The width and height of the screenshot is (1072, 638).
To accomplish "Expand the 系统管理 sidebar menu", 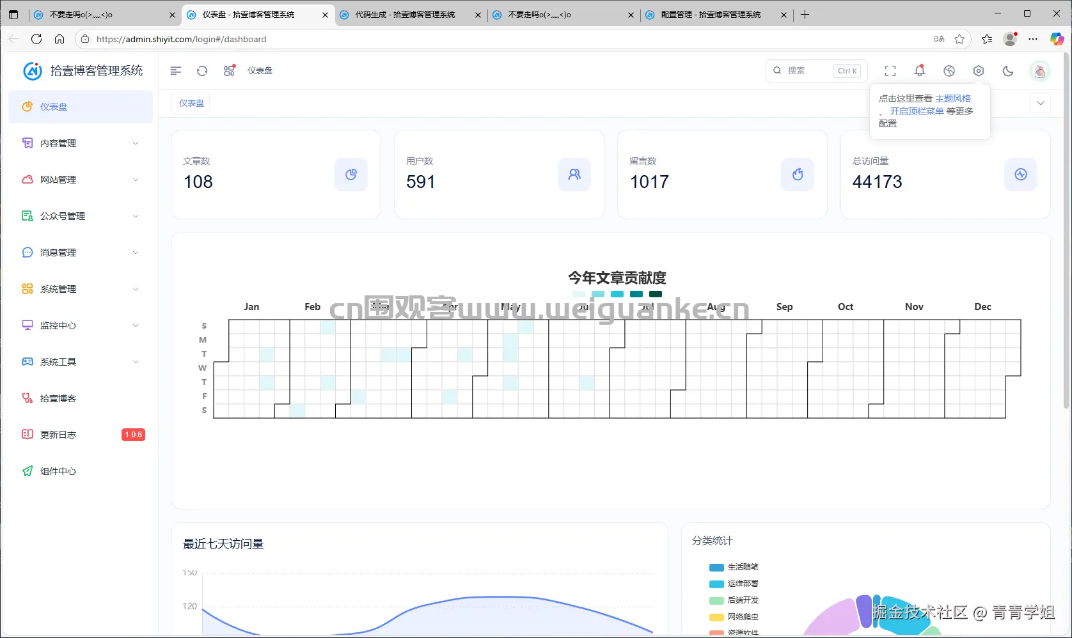I will [x=81, y=289].
